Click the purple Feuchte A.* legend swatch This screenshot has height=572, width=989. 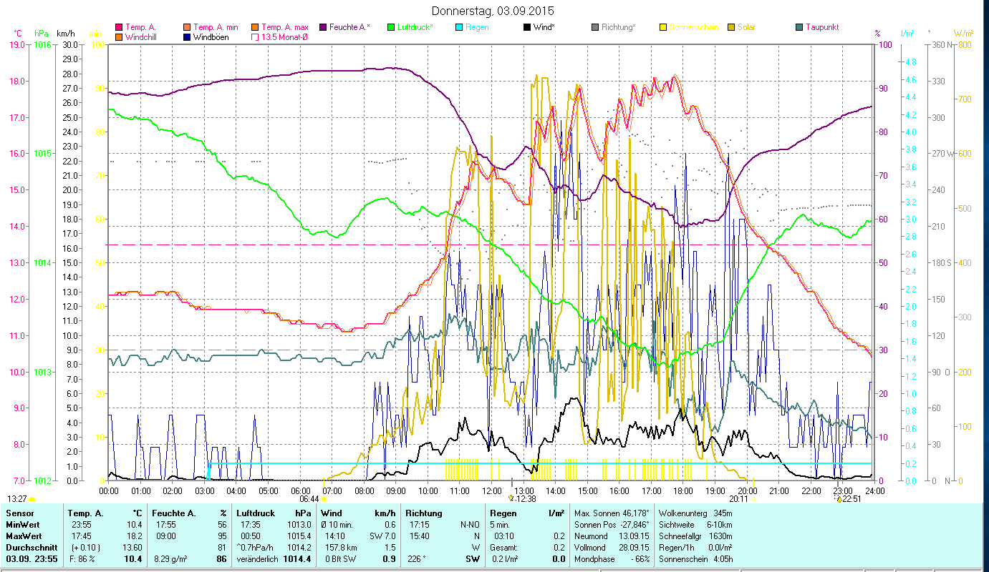point(322,27)
